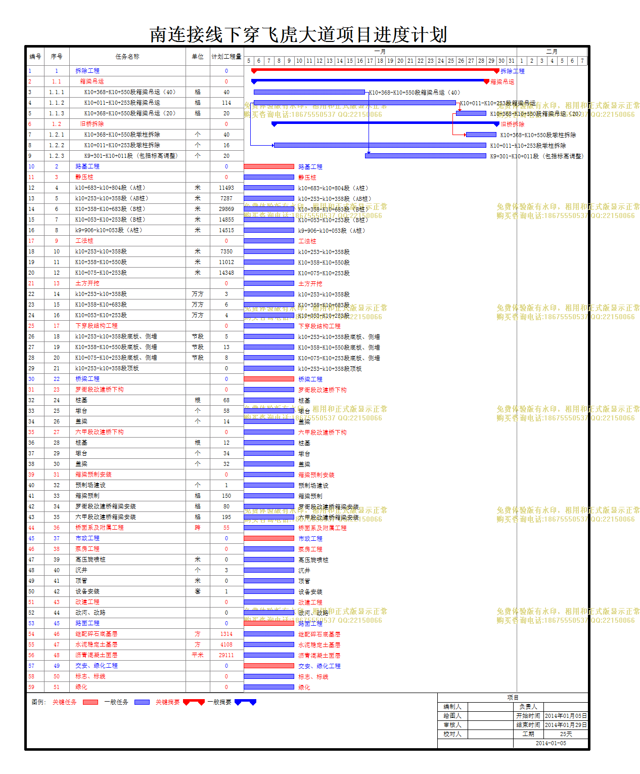Select task name 旧桥拆除 in the table
The image size is (640, 774).
click(92, 124)
